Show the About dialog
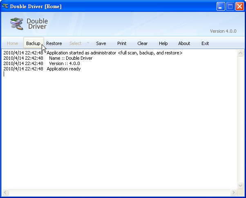The width and height of the screenshot is (246, 198). 184,43
